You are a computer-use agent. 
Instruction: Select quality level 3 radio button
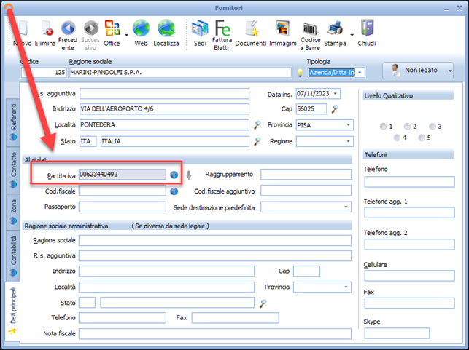pyautogui.click(x=433, y=127)
